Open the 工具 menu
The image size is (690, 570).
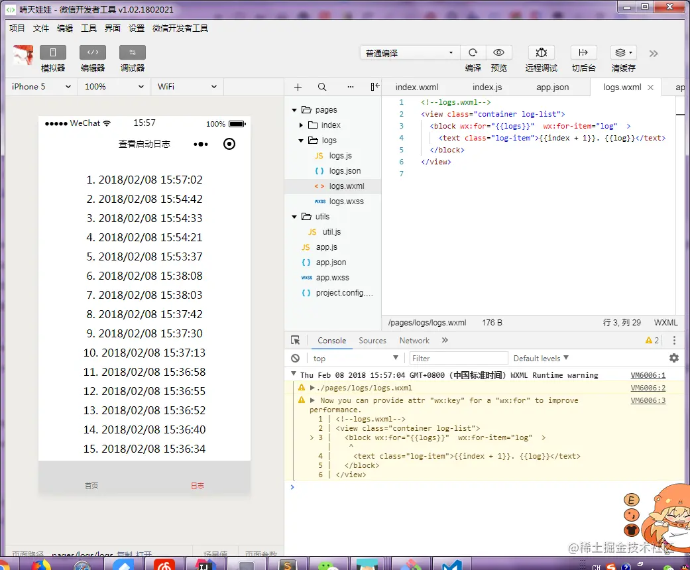pyautogui.click(x=88, y=28)
